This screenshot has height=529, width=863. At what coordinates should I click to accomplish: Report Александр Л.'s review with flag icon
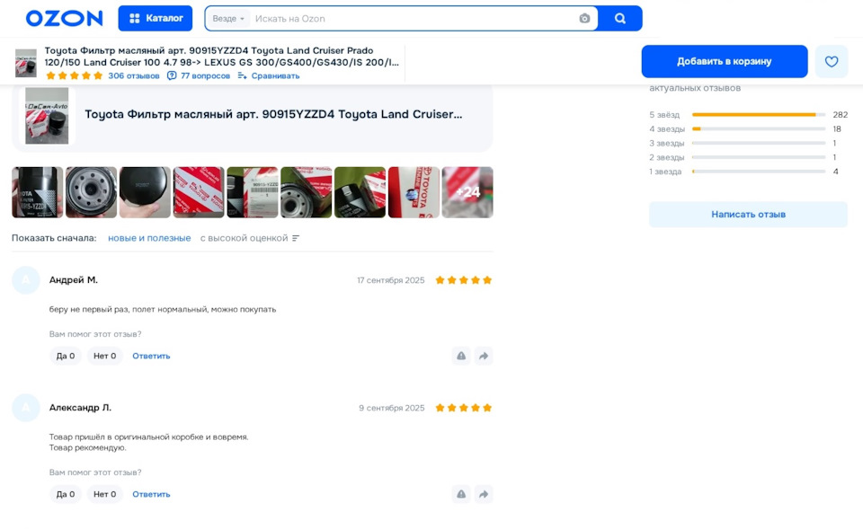(461, 494)
